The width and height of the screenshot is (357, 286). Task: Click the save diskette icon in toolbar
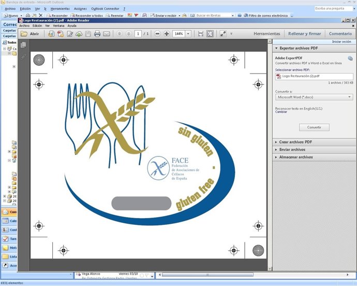point(88,34)
